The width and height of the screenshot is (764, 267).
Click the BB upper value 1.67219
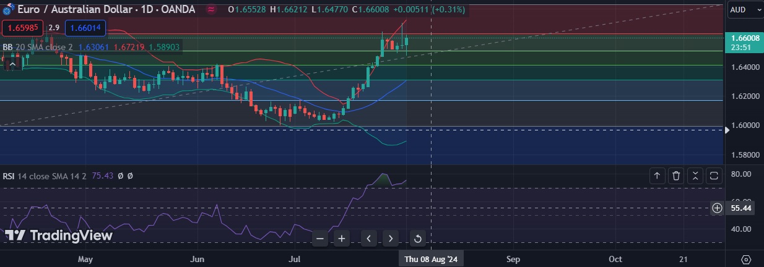click(x=129, y=47)
